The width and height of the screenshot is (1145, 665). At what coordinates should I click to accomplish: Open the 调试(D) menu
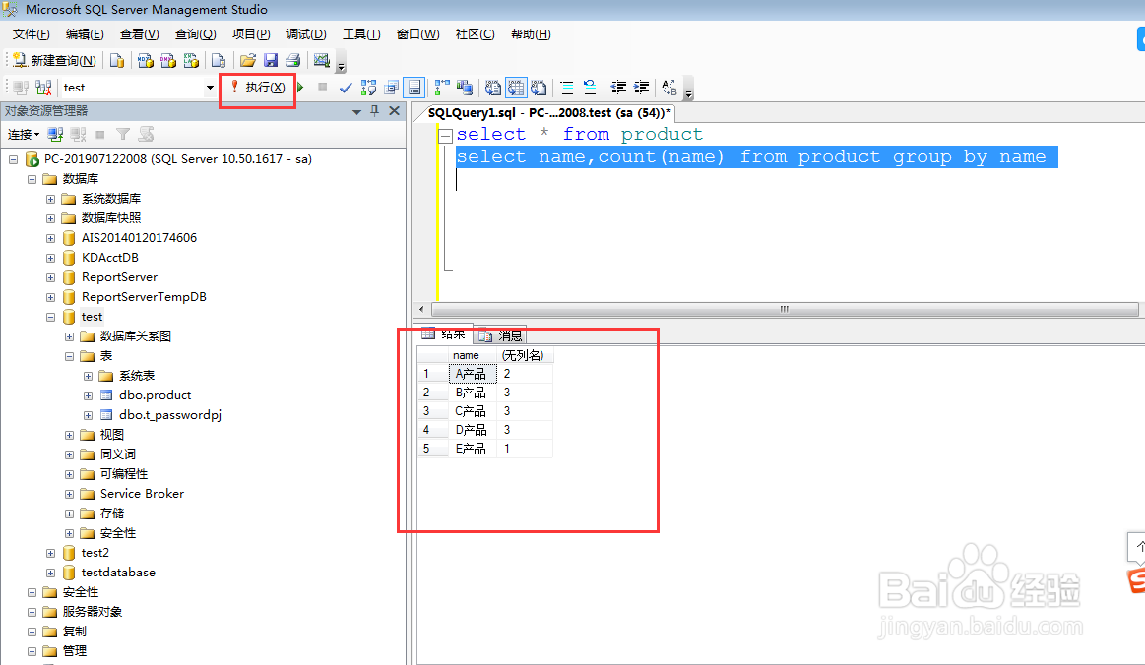point(306,34)
